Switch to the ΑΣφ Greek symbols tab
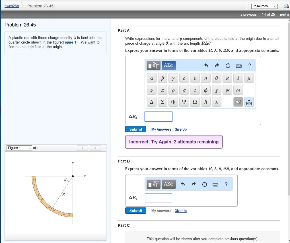Screen dimensions: 290x243 168,65
